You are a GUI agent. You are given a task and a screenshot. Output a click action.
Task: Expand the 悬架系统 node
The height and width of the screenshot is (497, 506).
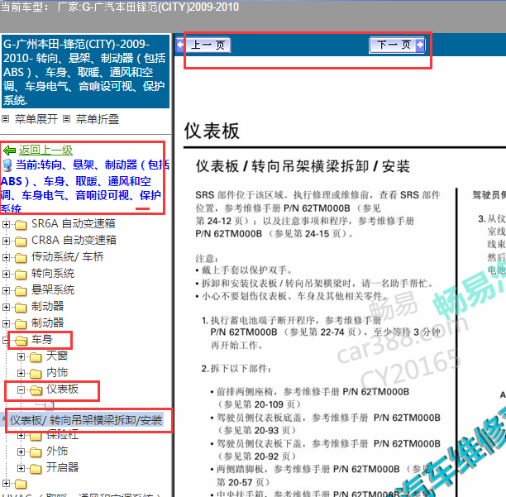pos(6,290)
